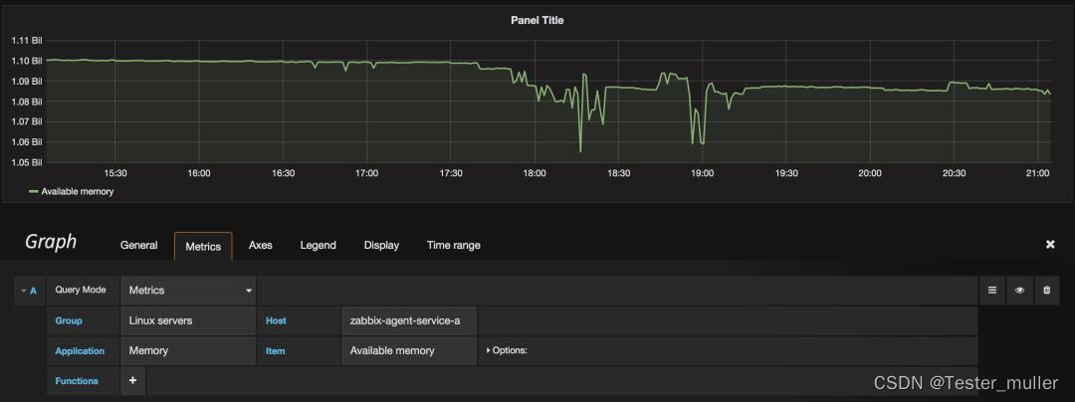Open the Axes tab

[x=260, y=245]
